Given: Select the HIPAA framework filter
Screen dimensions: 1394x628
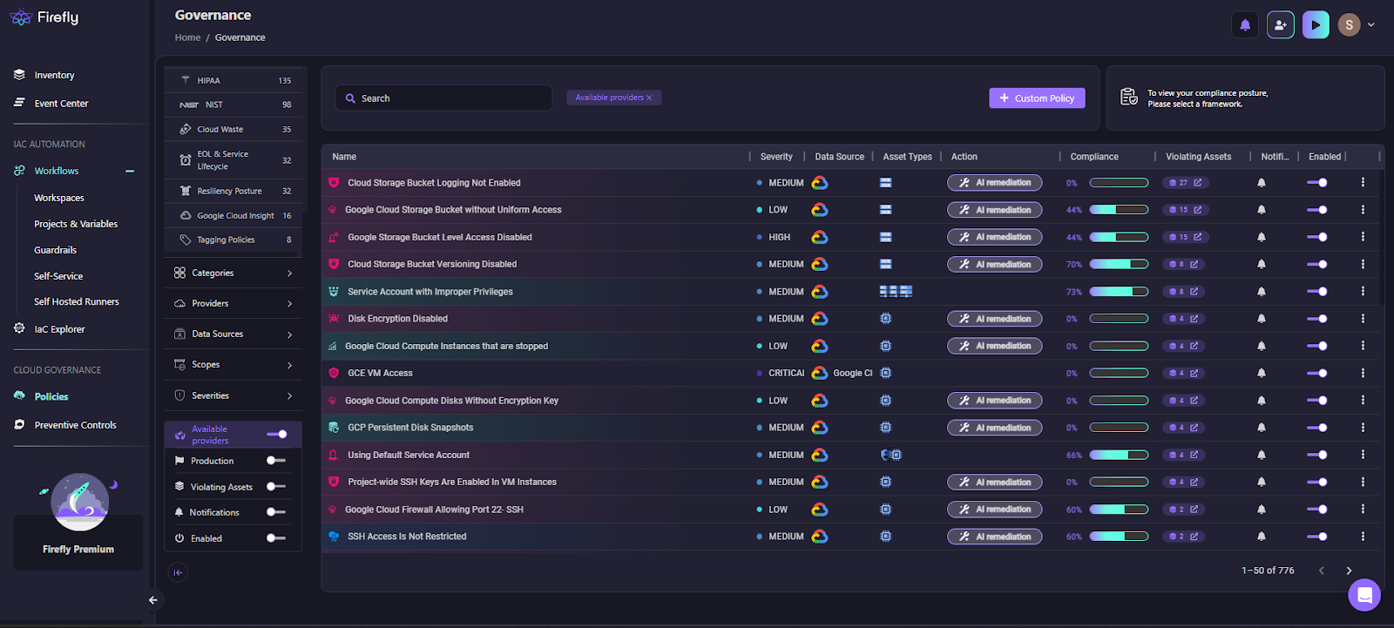Looking at the screenshot, I should pyautogui.click(x=233, y=80).
